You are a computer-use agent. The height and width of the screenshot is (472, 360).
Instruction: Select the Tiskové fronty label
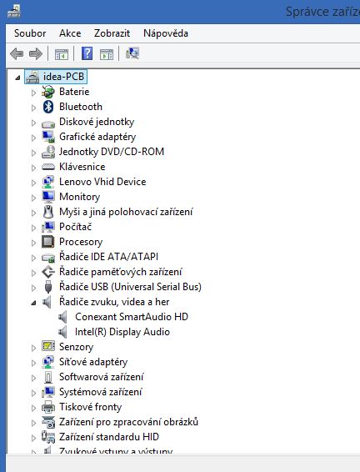[x=91, y=407]
